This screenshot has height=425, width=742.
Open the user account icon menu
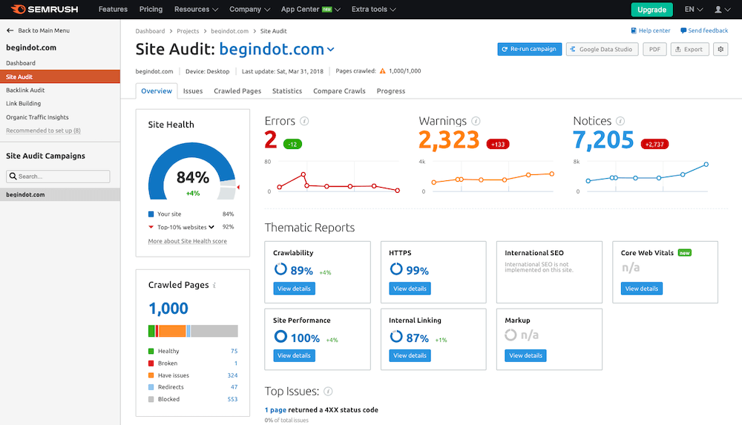(722, 10)
